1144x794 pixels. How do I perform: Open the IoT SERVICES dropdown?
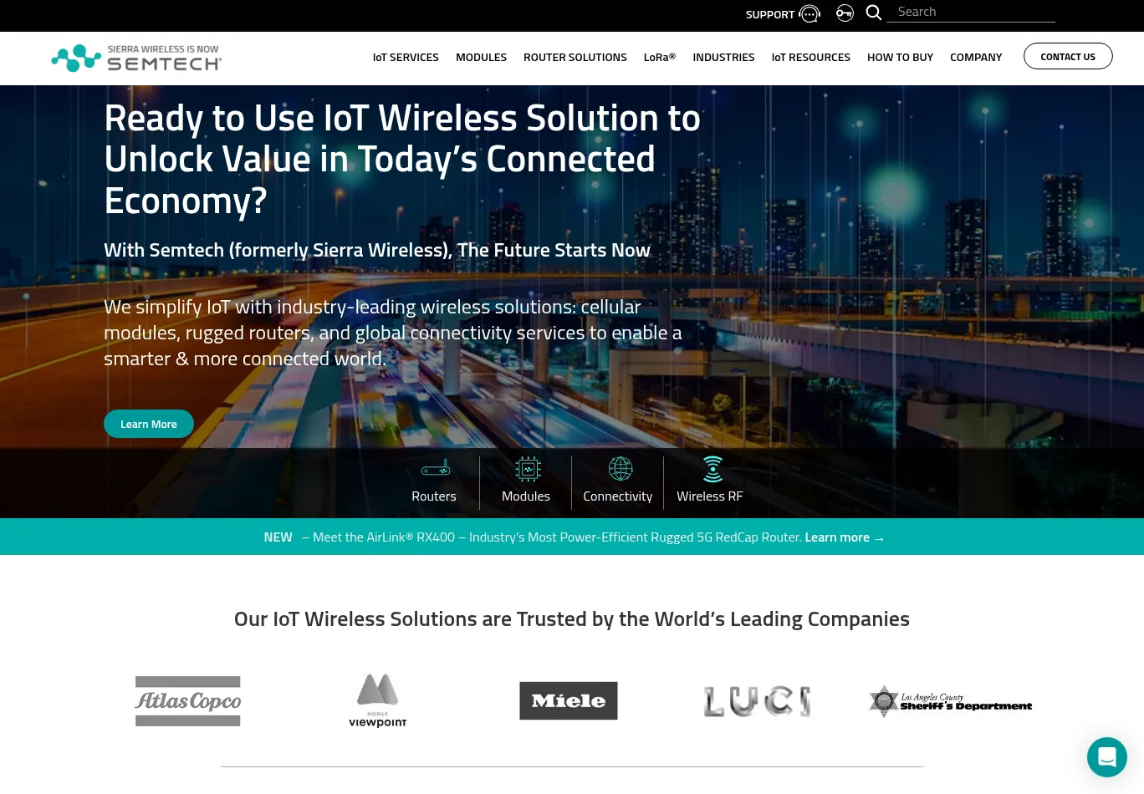coord(406,57)
